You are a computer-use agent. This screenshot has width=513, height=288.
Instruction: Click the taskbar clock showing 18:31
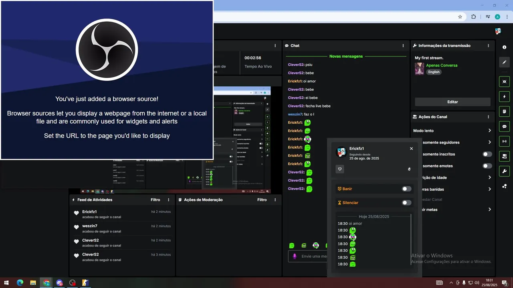tap(489, 282)
